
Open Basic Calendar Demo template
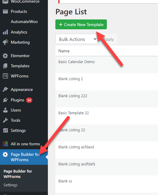(77, 62)
